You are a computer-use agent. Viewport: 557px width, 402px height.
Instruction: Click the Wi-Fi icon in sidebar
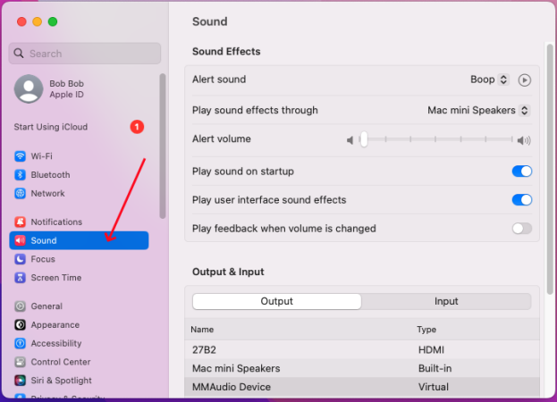[x=20, y=156]
